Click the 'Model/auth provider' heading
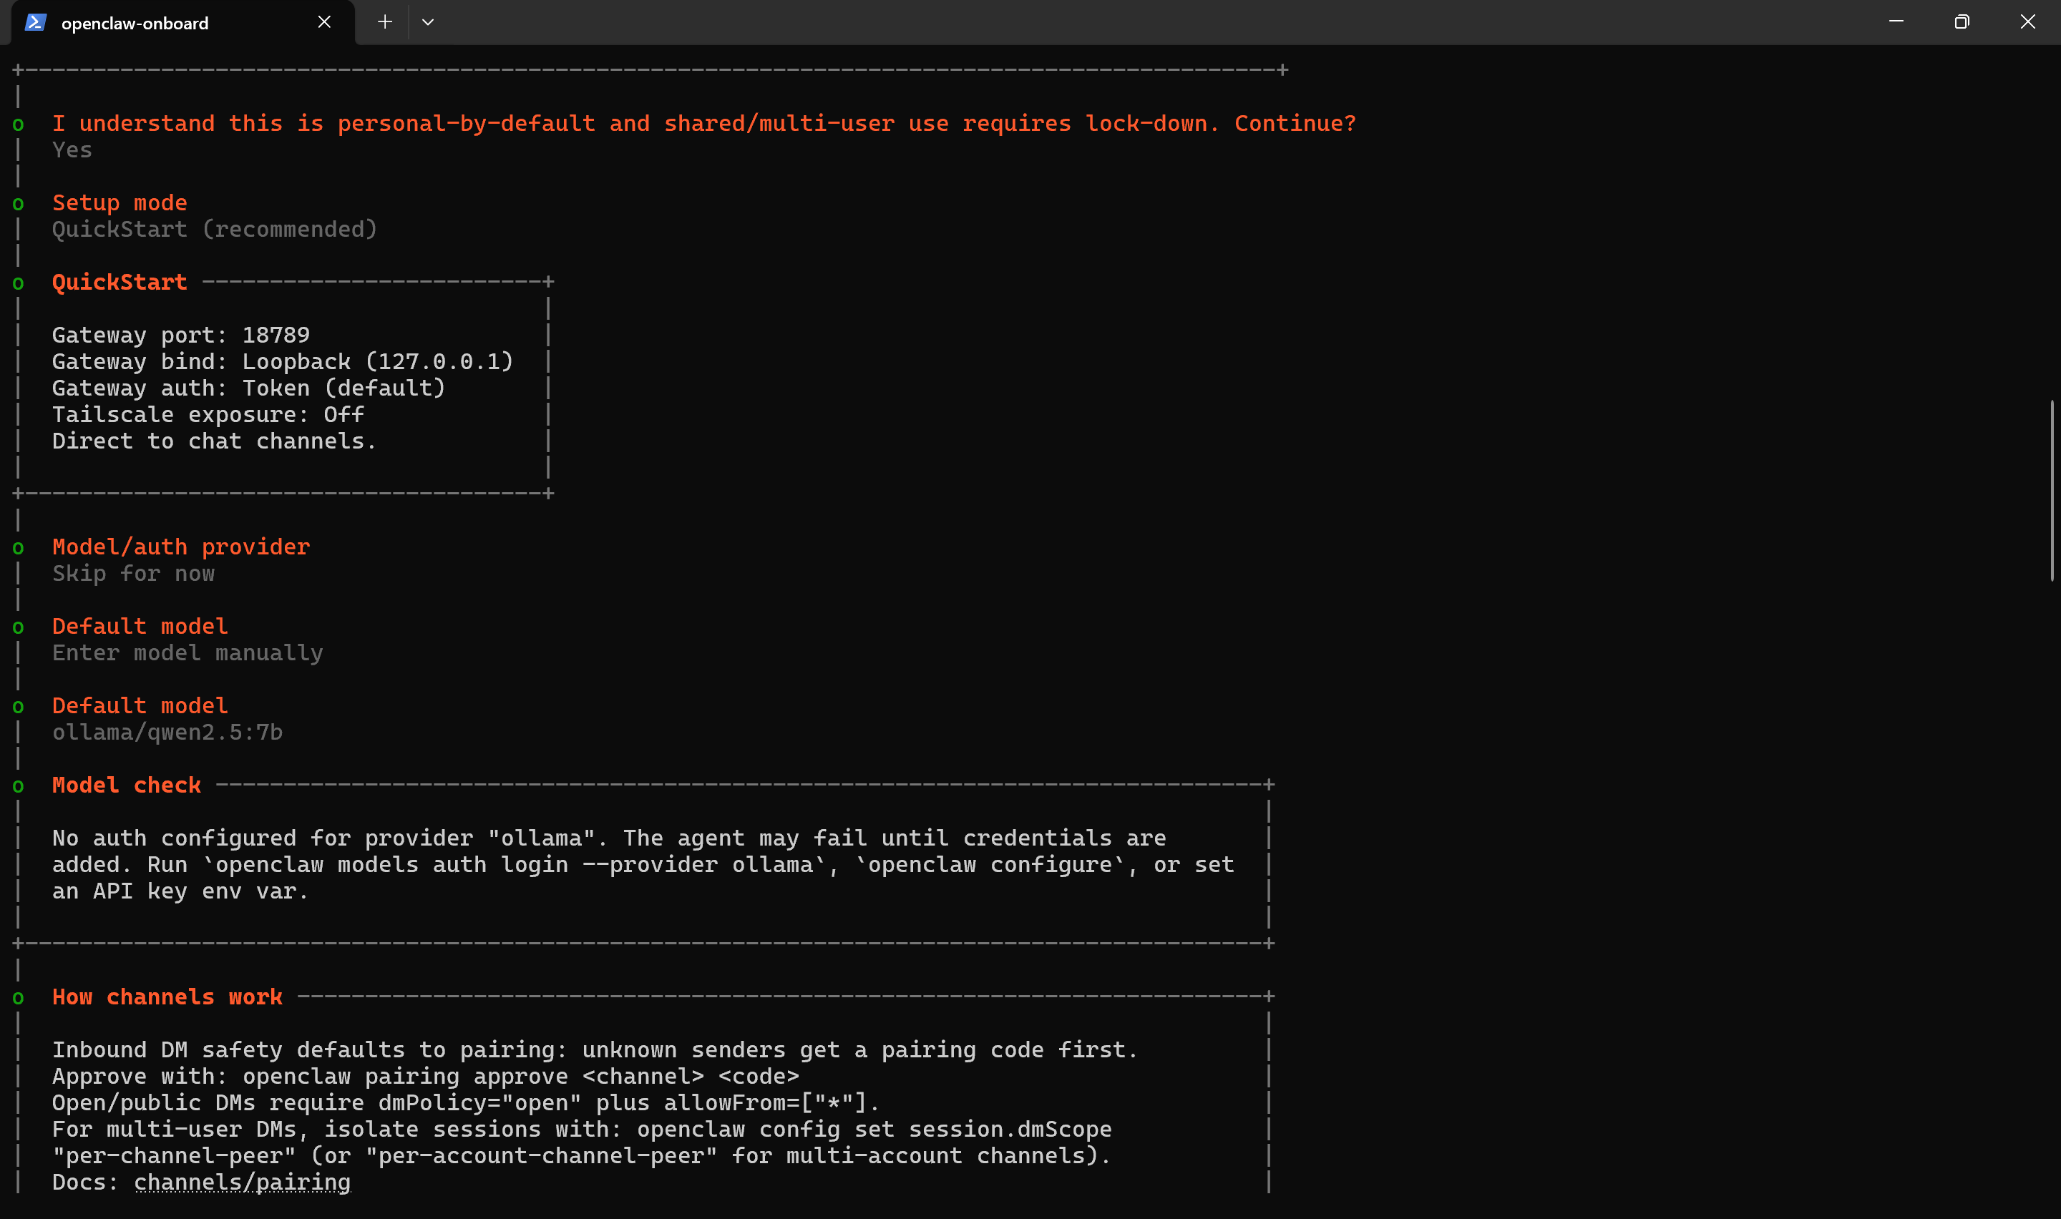 (181, 547)
